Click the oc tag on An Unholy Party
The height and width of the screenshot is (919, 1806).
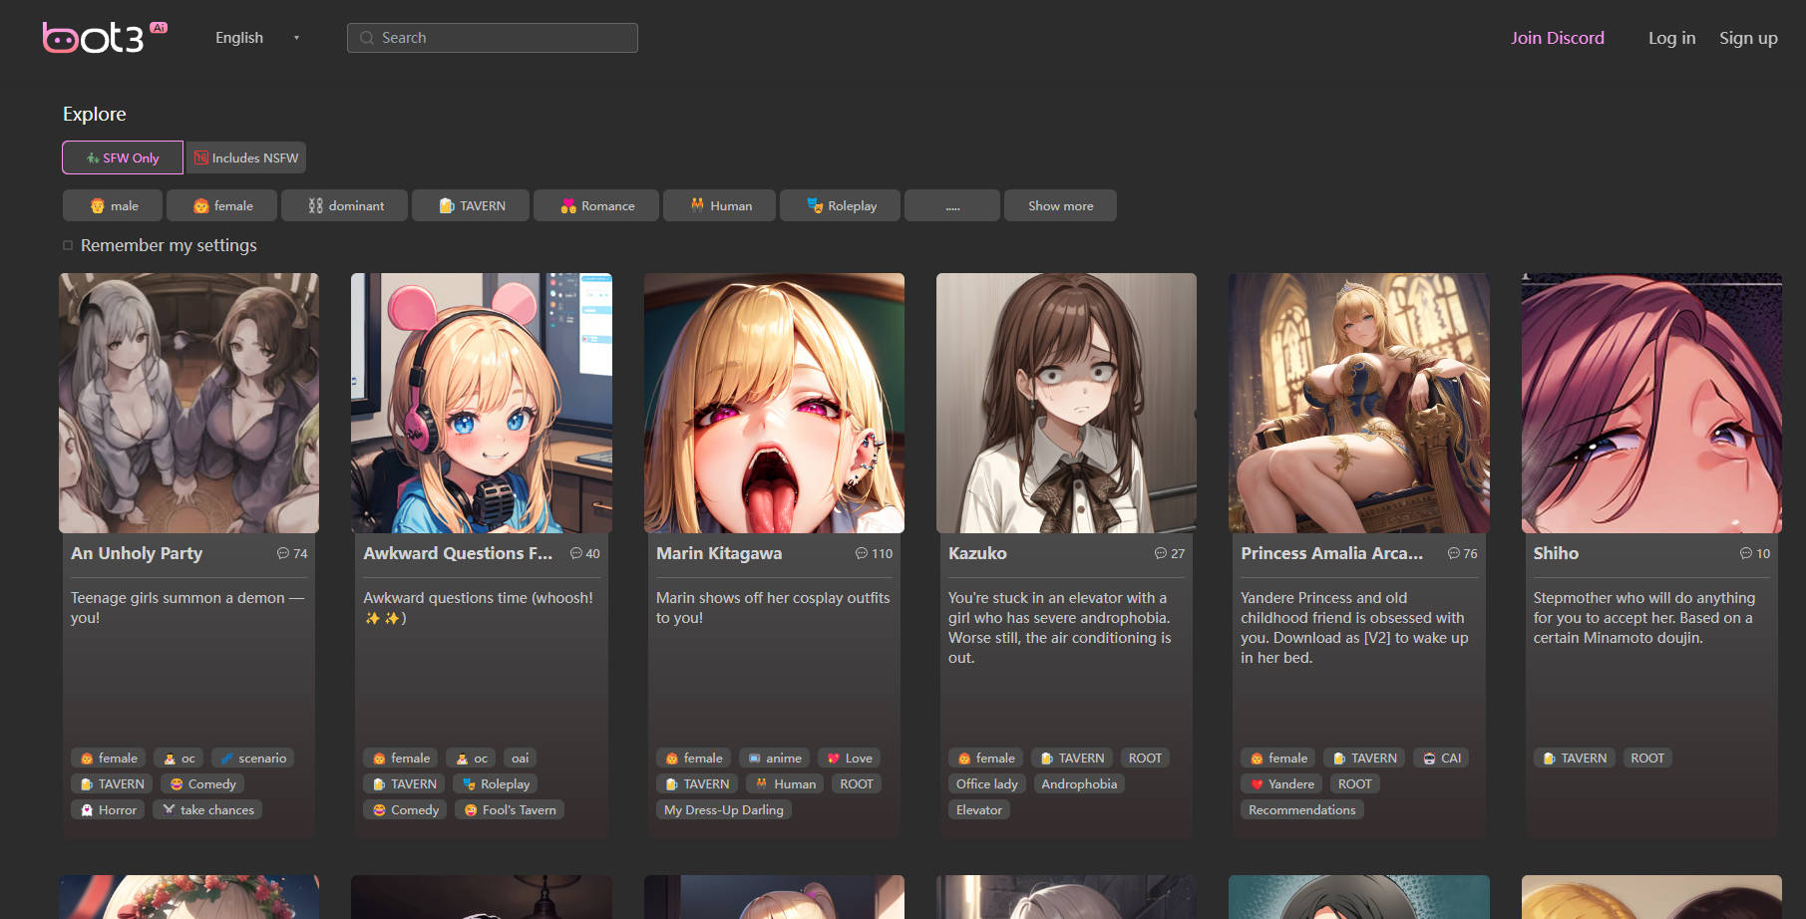coord(179,759)
